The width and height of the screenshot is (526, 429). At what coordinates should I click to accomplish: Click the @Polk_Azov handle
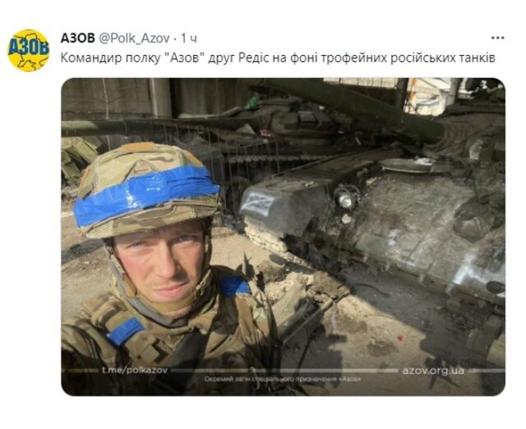tap(134, 39)
